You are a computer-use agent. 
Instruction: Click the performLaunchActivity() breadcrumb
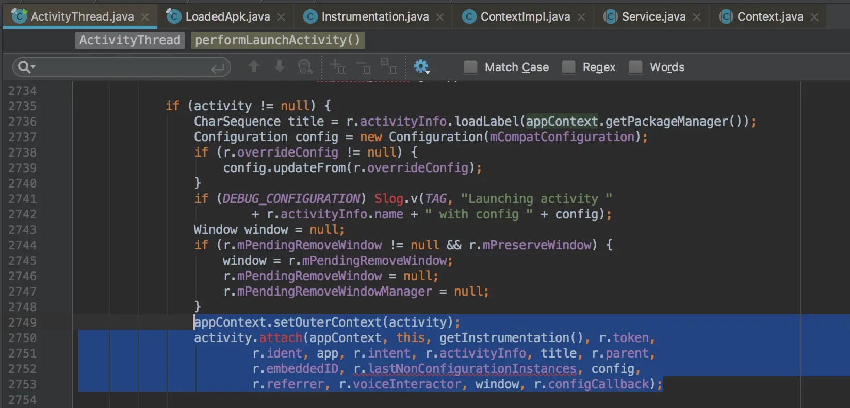[x=277, y=40]
